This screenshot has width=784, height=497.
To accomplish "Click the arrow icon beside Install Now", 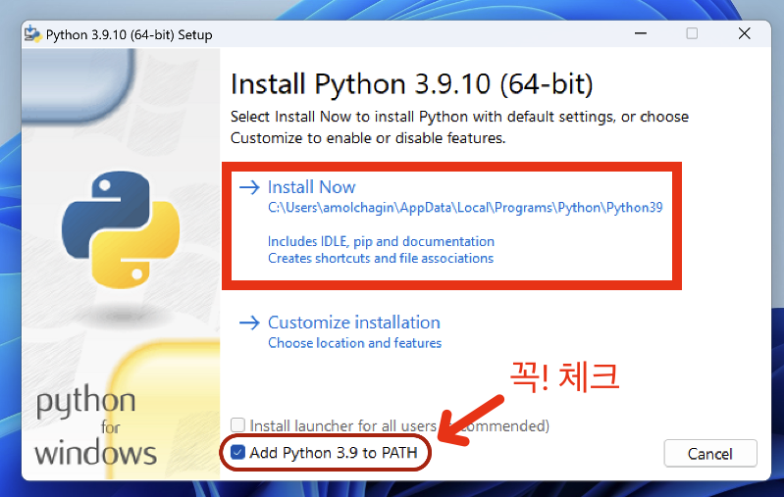I will pyautogui.click(x=249, y=187).
